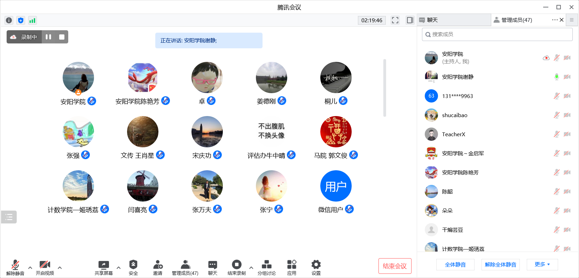Open the 更多 dropdown
The width and height of the screenshot is (579, 278).
(542, 264)
